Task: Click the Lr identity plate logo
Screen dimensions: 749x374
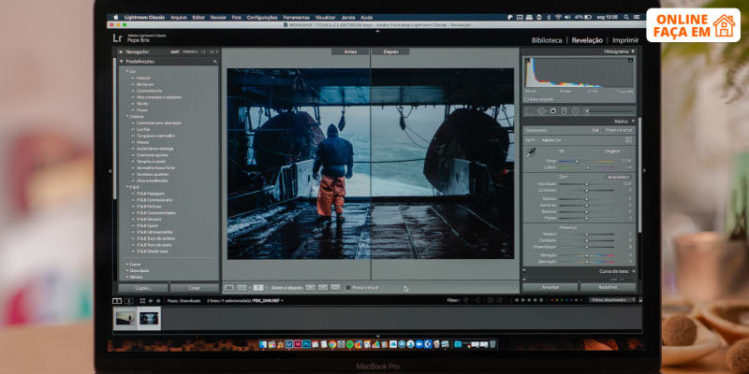Action: (118, 38)
